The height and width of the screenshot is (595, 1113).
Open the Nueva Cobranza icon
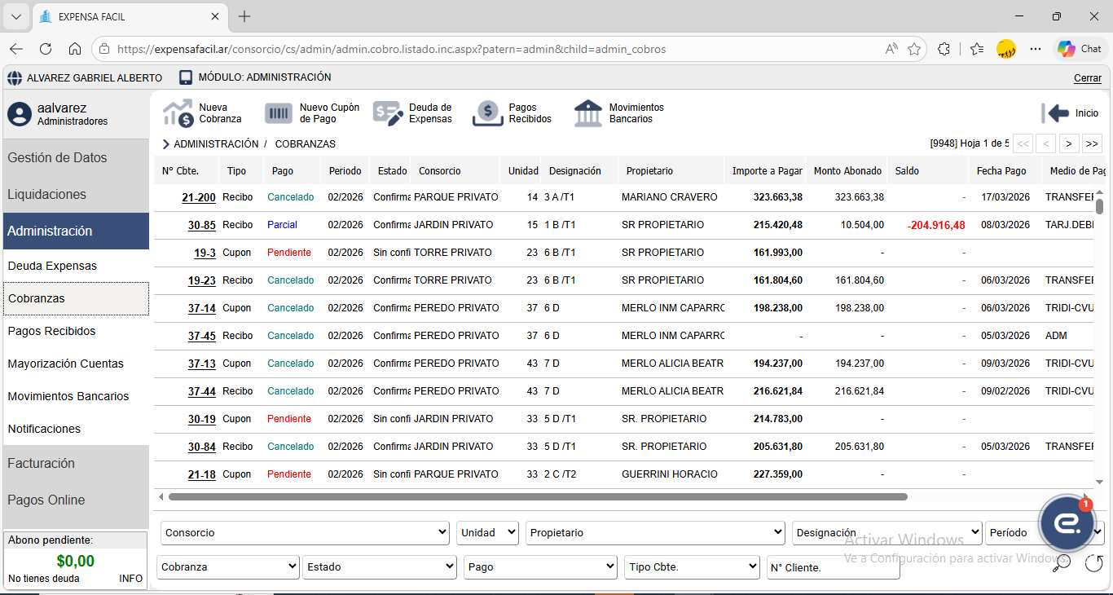[x=178, y=113]
